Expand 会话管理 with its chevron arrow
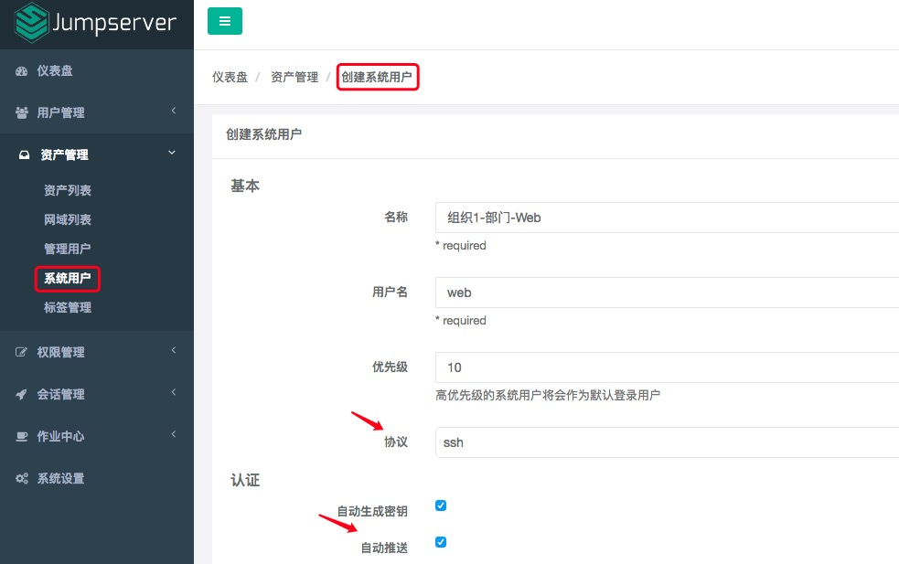The height and width of the screenshot is (564, 899). [x=173, y=392]
